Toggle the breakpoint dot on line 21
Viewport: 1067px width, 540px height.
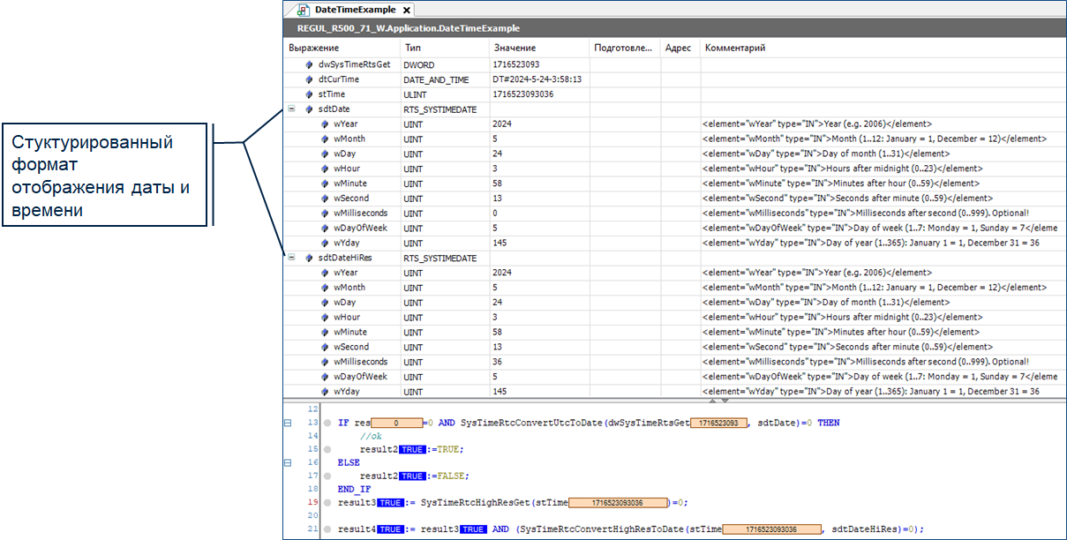pos(327,529)
